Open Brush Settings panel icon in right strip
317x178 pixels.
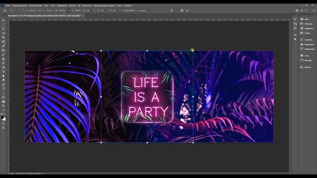[295, 19]
